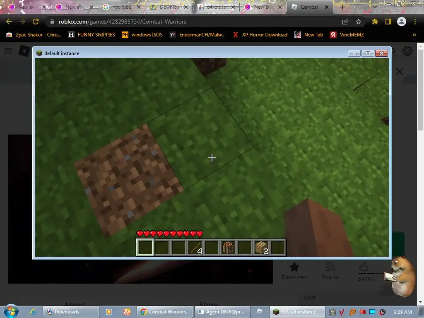Open Roblox hamburger menu
The height and width of the screenshot is (318, 424).
click(x=8, y=51)
